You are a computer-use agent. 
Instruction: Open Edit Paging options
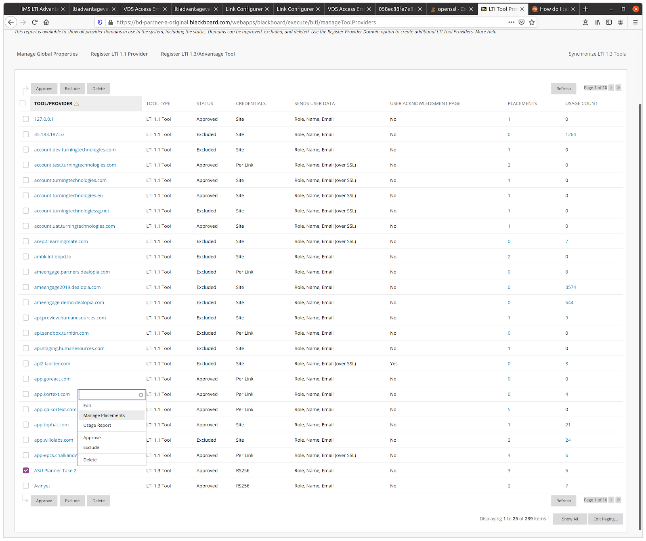(605, 519)
